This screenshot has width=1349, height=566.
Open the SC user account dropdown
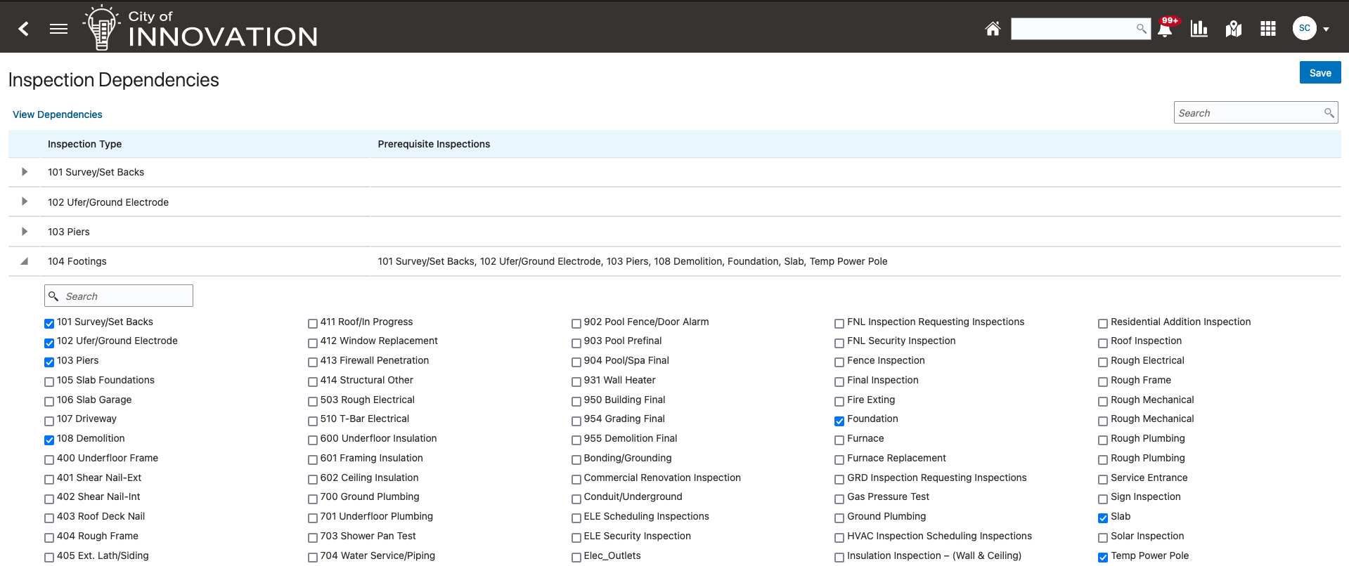point(1311,29)
